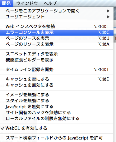Viewport: 116px width, 142px height.
Task: Open the 開発 menu in the menu bar
Action: click(x=7, y=3)
